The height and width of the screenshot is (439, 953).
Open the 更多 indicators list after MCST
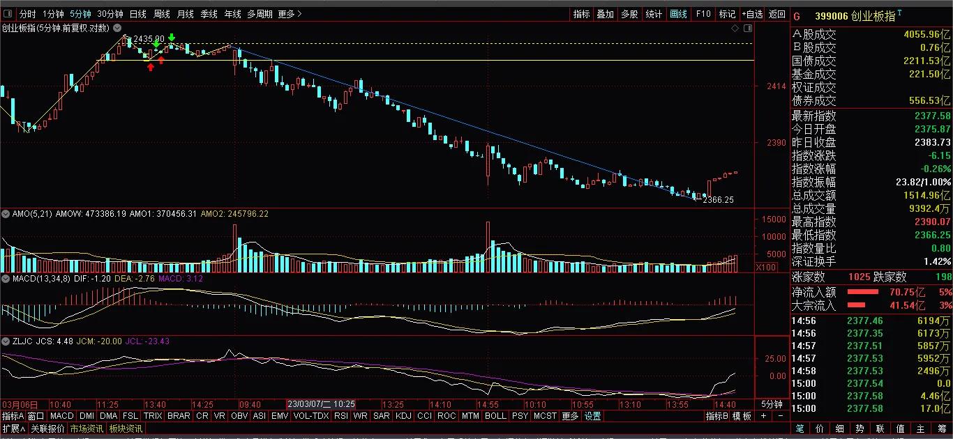[x=570, y=416]
